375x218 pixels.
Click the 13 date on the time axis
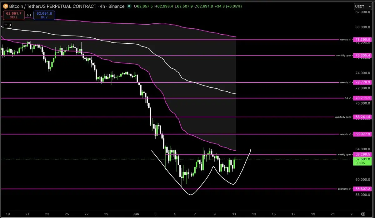254,214
